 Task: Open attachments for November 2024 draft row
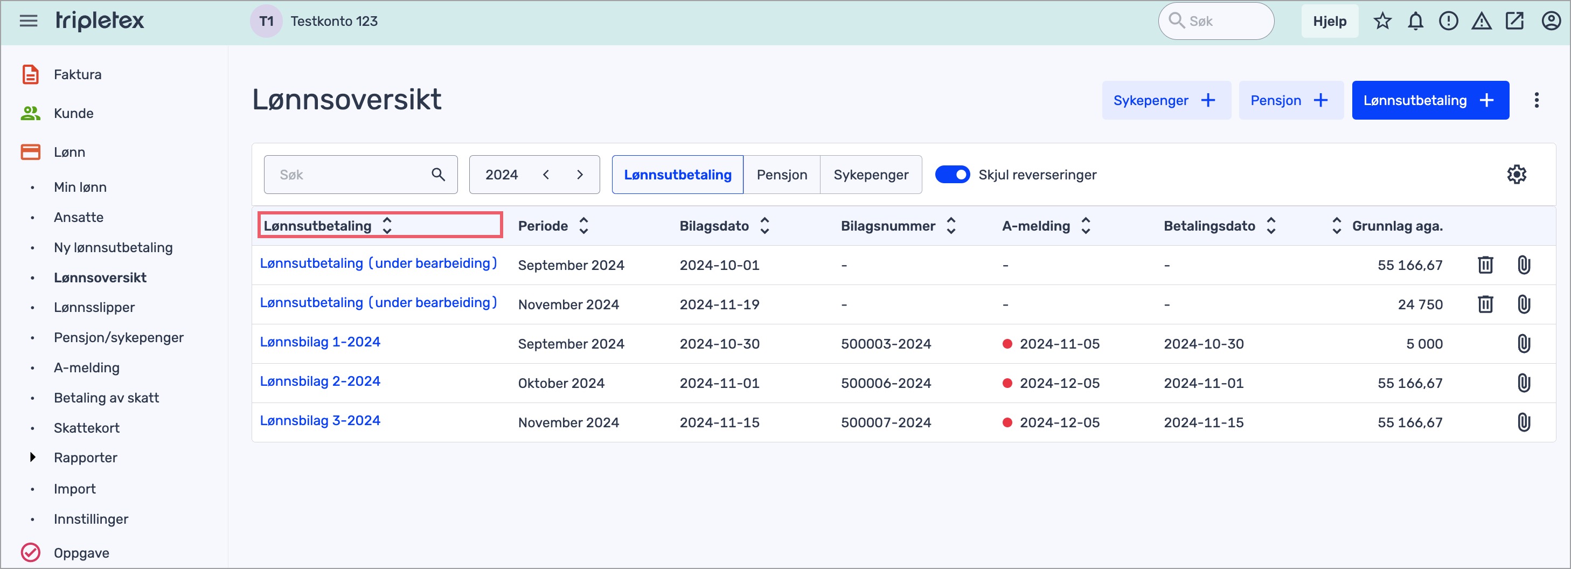[x=1524, y=304]
